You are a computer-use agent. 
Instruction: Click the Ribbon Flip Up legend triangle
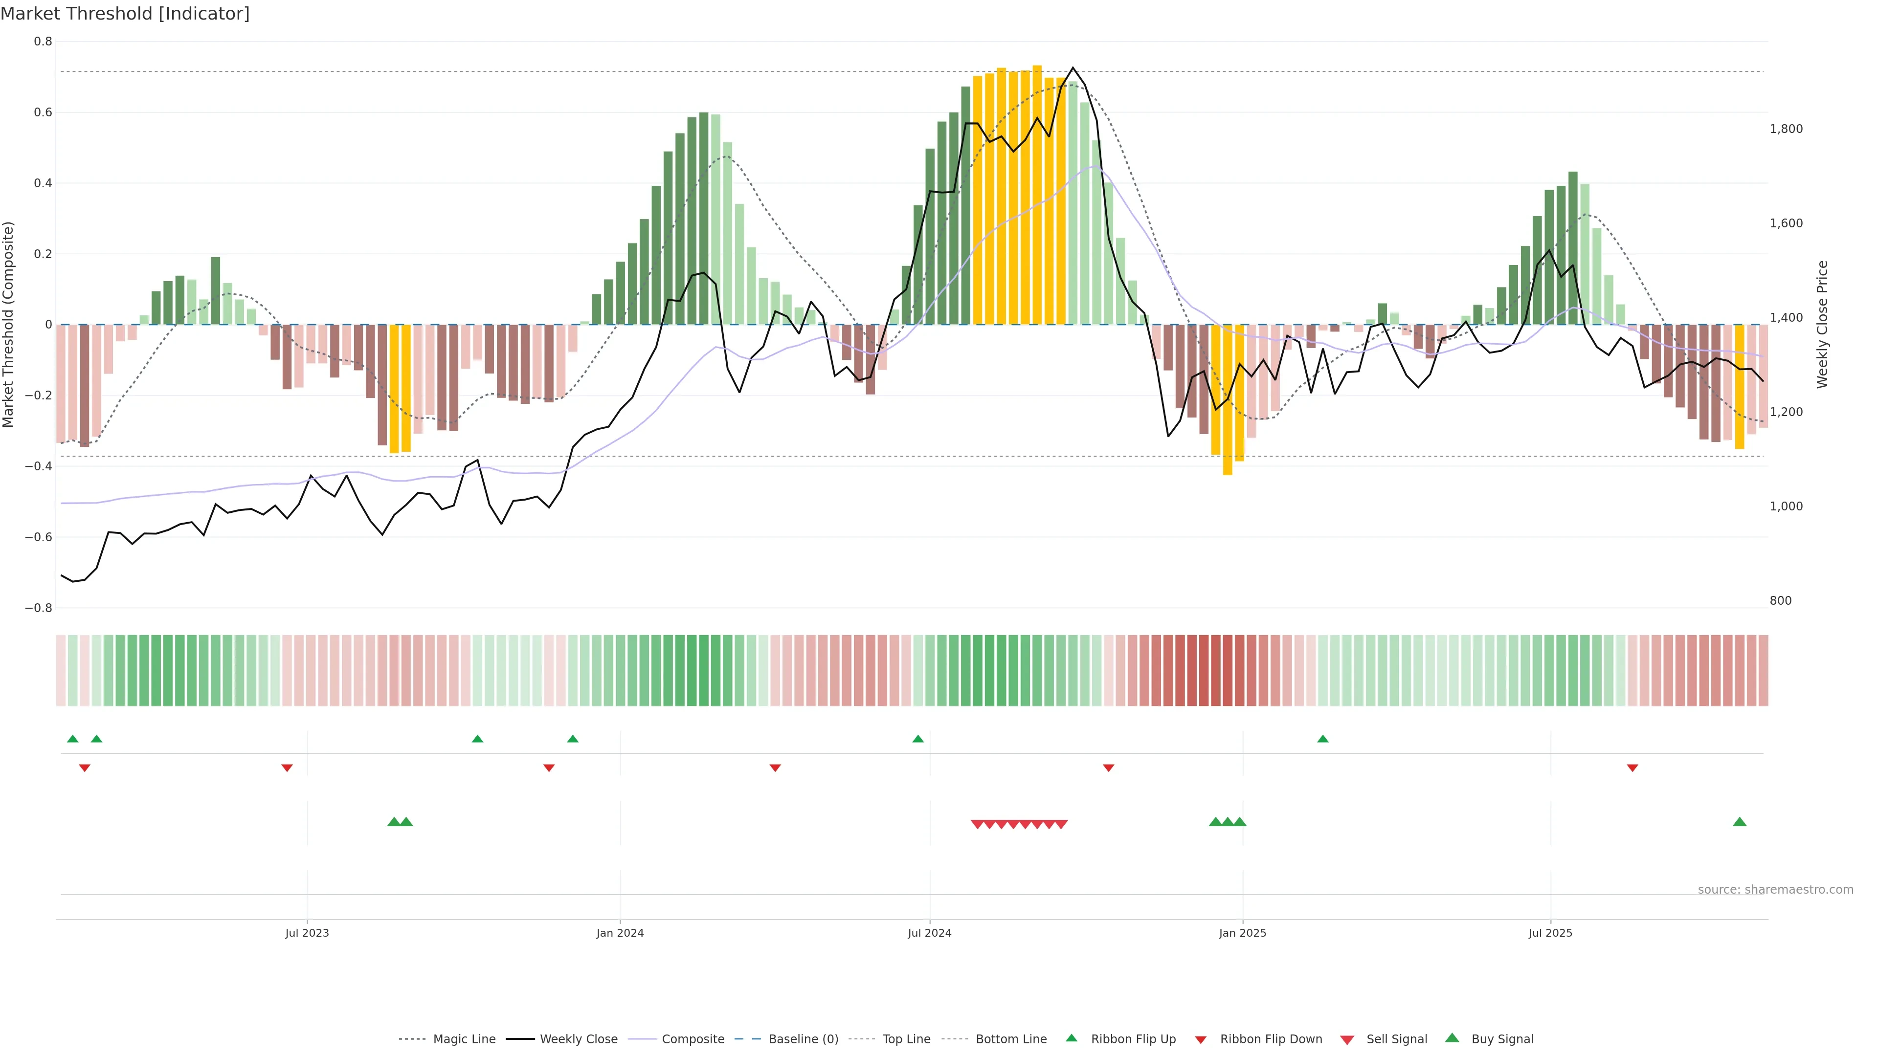[1071, 1038]
